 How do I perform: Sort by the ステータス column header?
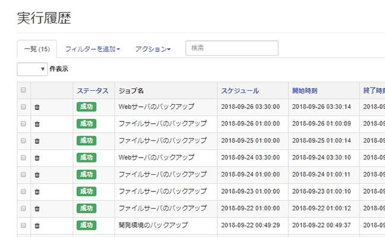pyautogui.click(x=92, y=91)
